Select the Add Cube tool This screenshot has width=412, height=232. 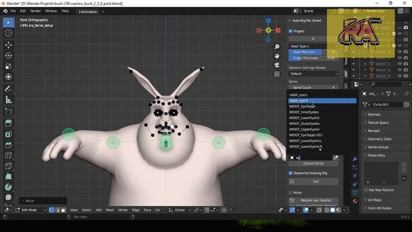click(x=8, y=111)
